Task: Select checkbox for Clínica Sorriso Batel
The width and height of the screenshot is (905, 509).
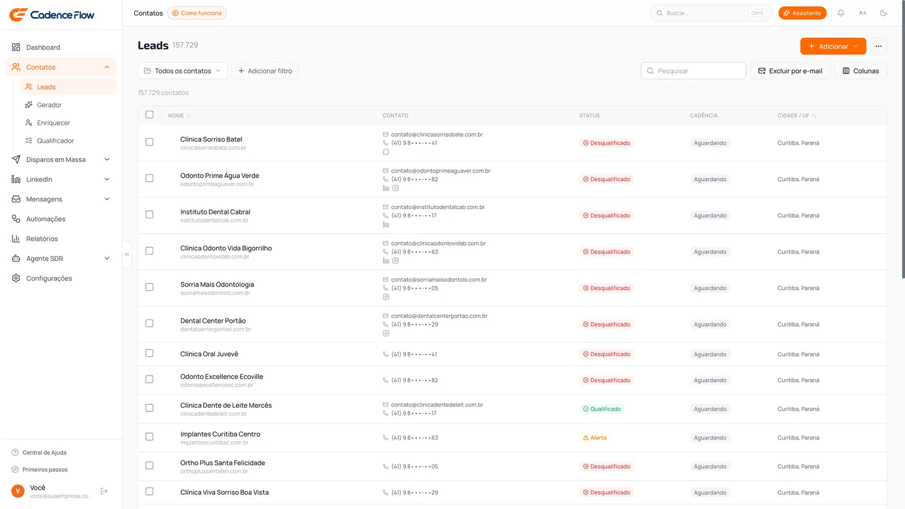Action: coord(149,142)
